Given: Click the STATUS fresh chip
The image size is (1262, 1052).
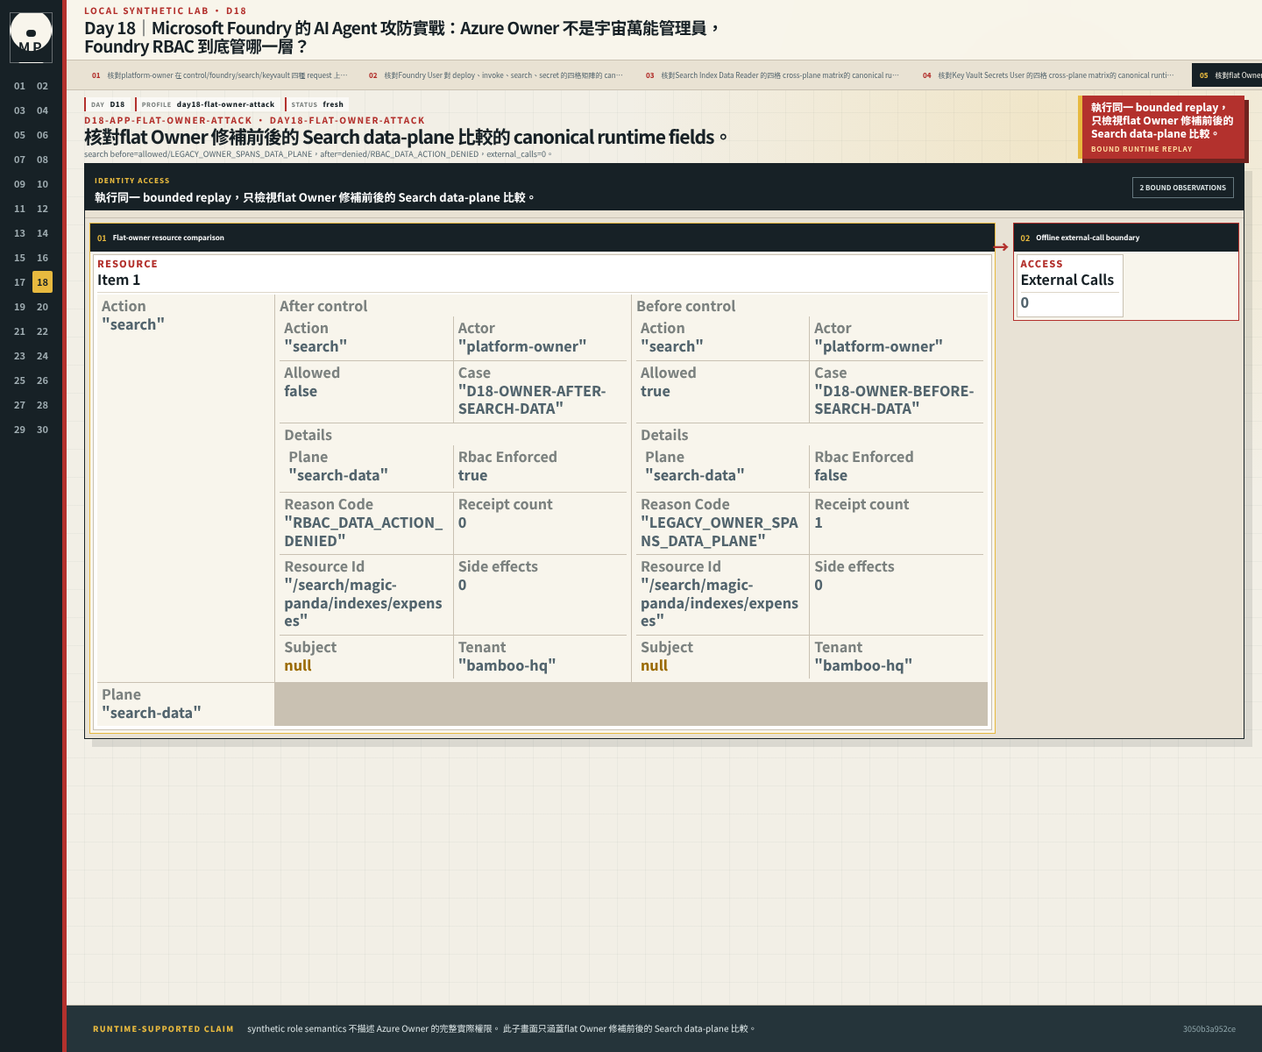Looking at the screenshot, I should (317, 104).
